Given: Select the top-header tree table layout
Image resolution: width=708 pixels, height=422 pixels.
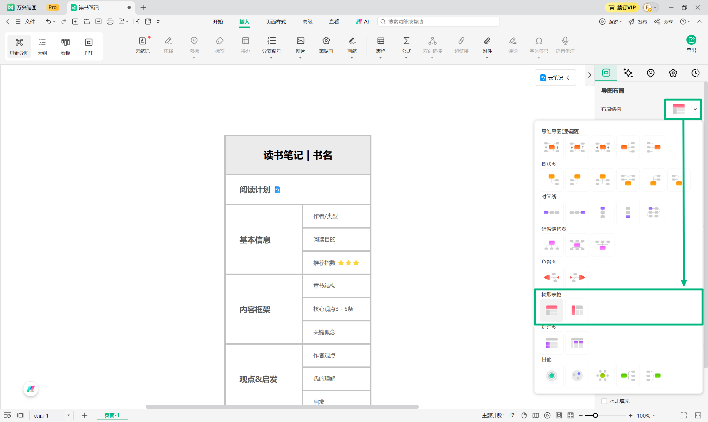Looking at the screenshot, I should [x=551, y=310].
